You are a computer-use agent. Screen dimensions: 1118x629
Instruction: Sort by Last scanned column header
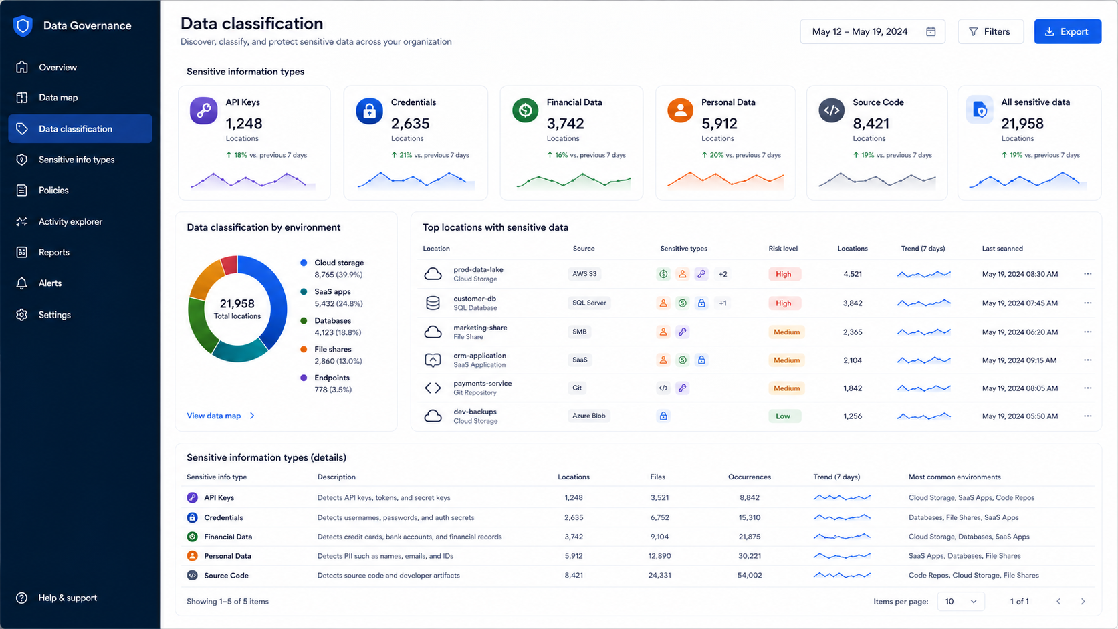click(x=1002, y=249)
